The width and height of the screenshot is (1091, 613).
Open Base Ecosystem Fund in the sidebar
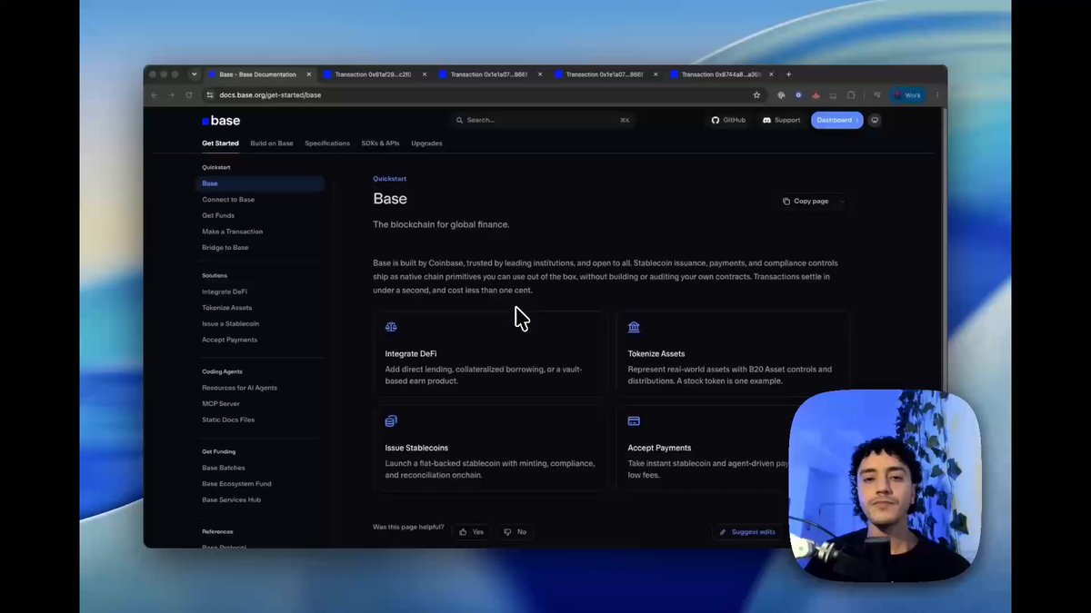tap(236, 484)
